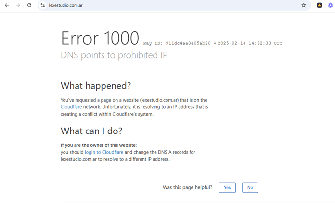335x209 pixels.
Task: Go back using the browser back arrow
Action: (x=7, y=5)
